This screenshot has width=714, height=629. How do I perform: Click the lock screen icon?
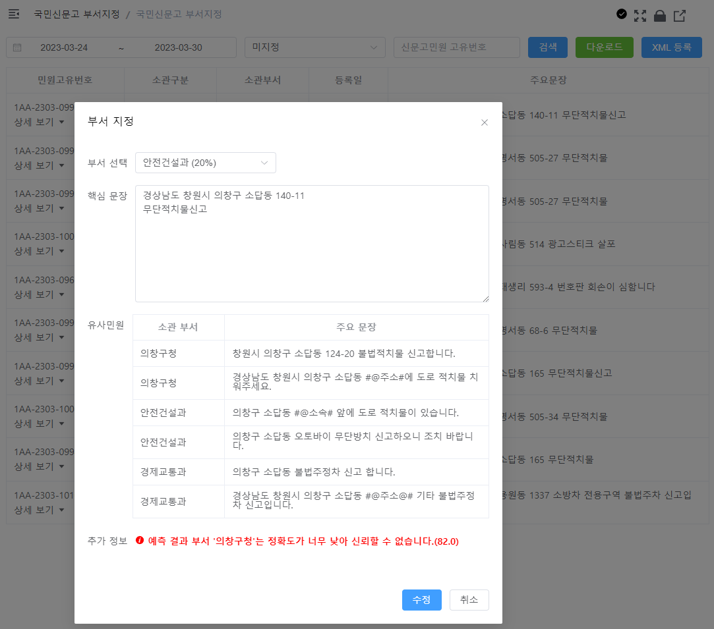[660, 16]
